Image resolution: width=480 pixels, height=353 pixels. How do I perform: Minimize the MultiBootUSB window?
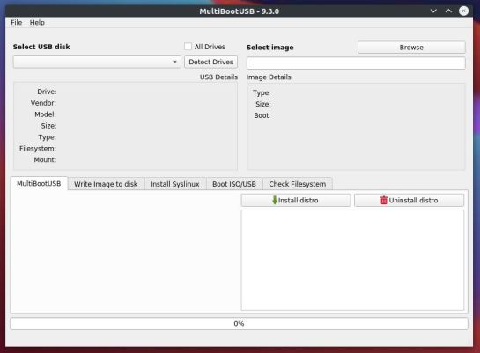click(x=433, y=11)
